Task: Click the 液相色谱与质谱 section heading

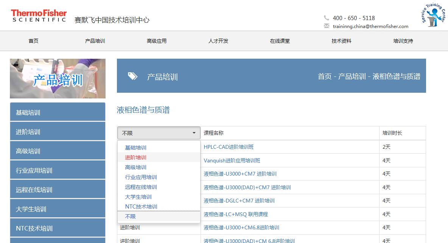Action: 143,110
